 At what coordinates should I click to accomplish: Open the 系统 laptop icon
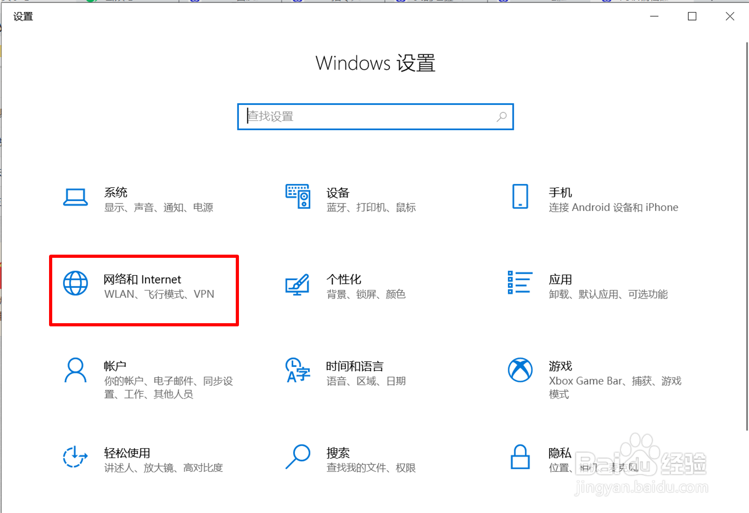click(x=75, y=197)
